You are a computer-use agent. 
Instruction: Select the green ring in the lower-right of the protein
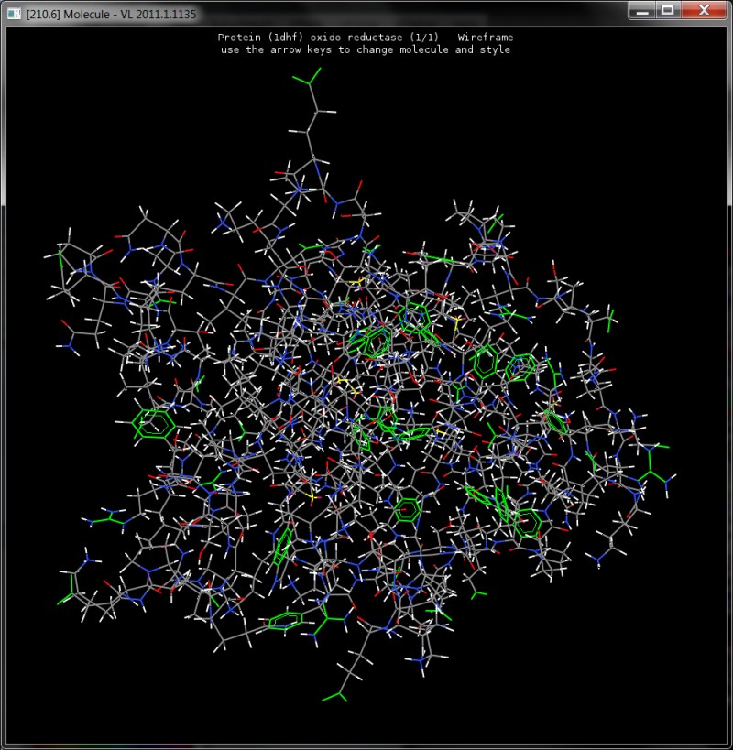(x=527, y=524)
